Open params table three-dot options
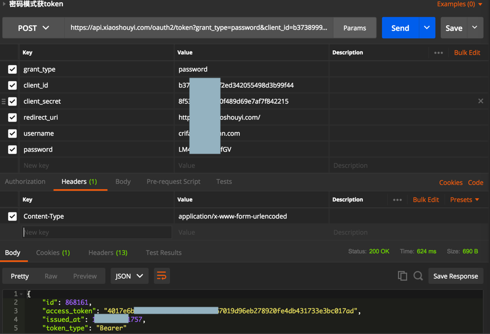Image resolution: width=490 pixels, height=334 pixels. [x=439, y=53]
